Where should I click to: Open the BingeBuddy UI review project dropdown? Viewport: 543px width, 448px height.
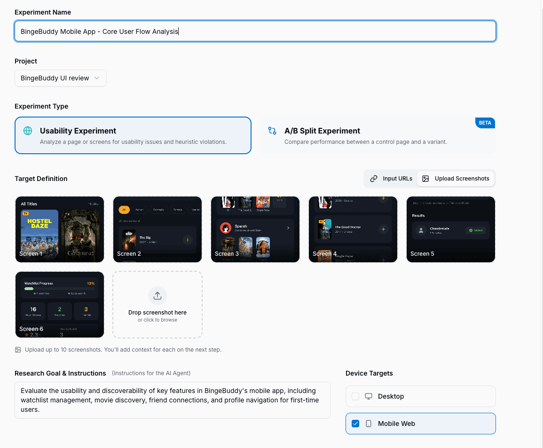(60, 78)
